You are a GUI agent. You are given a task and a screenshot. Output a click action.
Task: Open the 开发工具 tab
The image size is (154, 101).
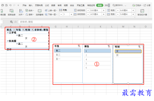[81, 5]
